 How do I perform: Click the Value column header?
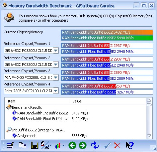77,101
